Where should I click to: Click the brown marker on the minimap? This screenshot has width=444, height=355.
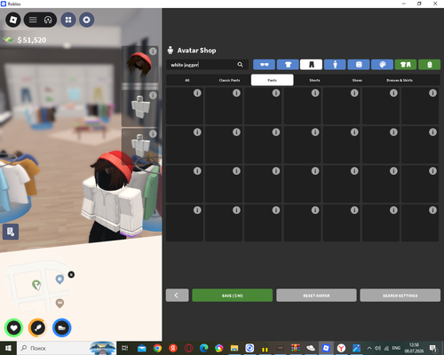point(59,304)
